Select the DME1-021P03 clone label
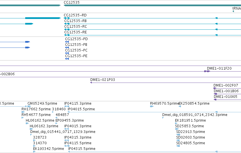This screenshot has width=241, height=153. click(103, 80)
